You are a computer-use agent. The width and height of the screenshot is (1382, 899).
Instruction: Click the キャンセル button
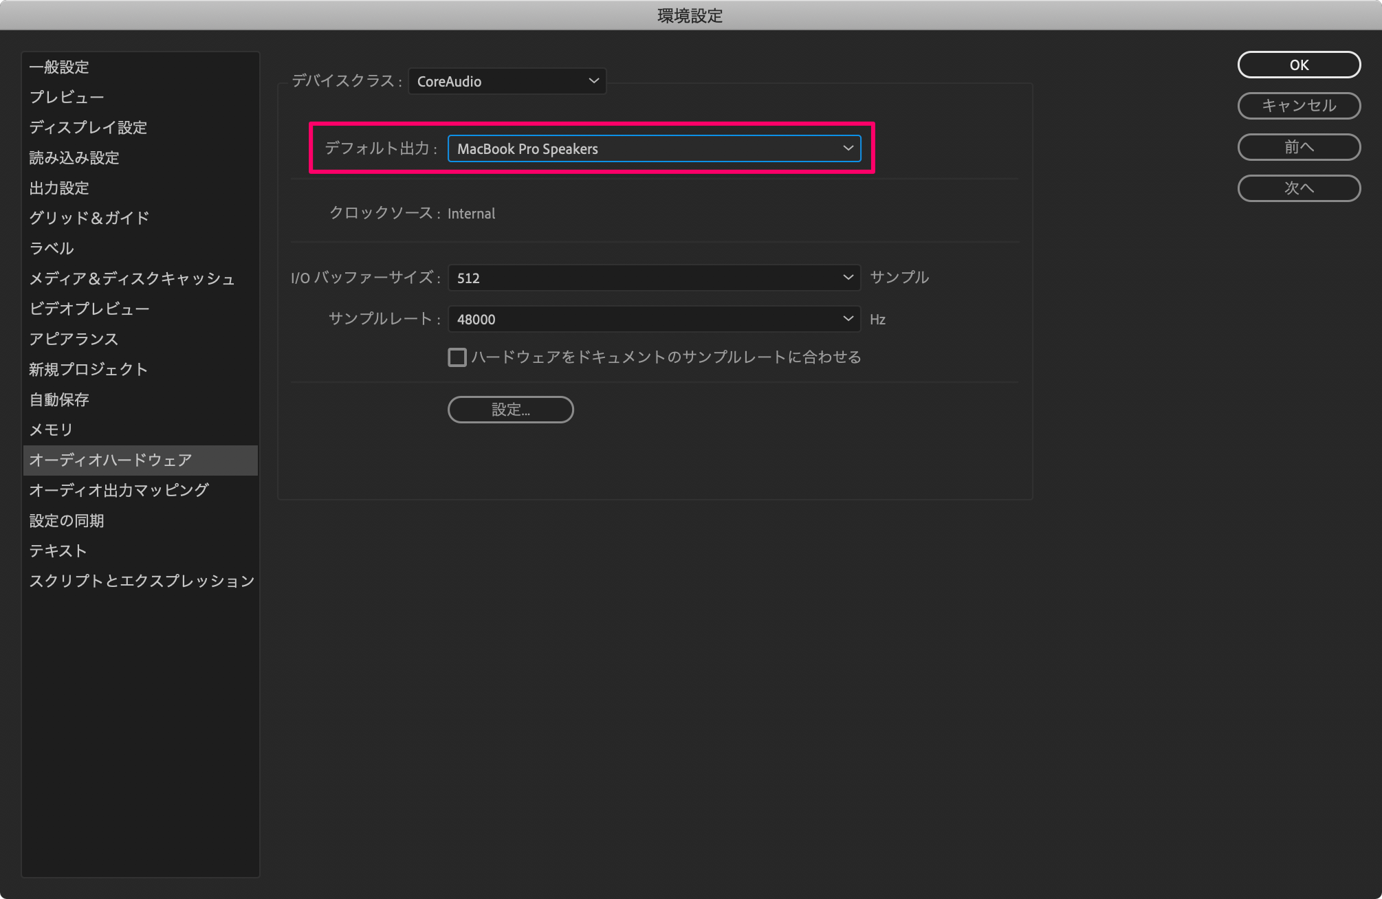[1299, 106]
